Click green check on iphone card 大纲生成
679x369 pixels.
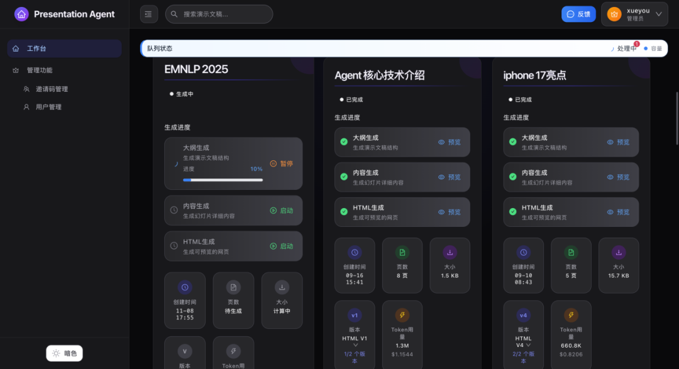[x=513, y=141]
